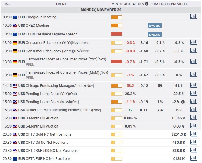Click the IMPACT column header
Viewport: 202px width, 163px height.
tap(117, 4)
